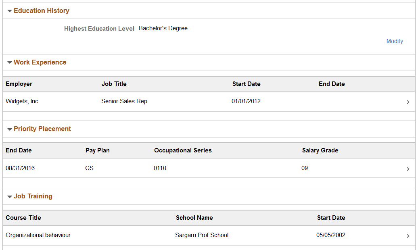Click the Salary Grade column header
The width and height of the screenshot is (418, 250).
320,150
